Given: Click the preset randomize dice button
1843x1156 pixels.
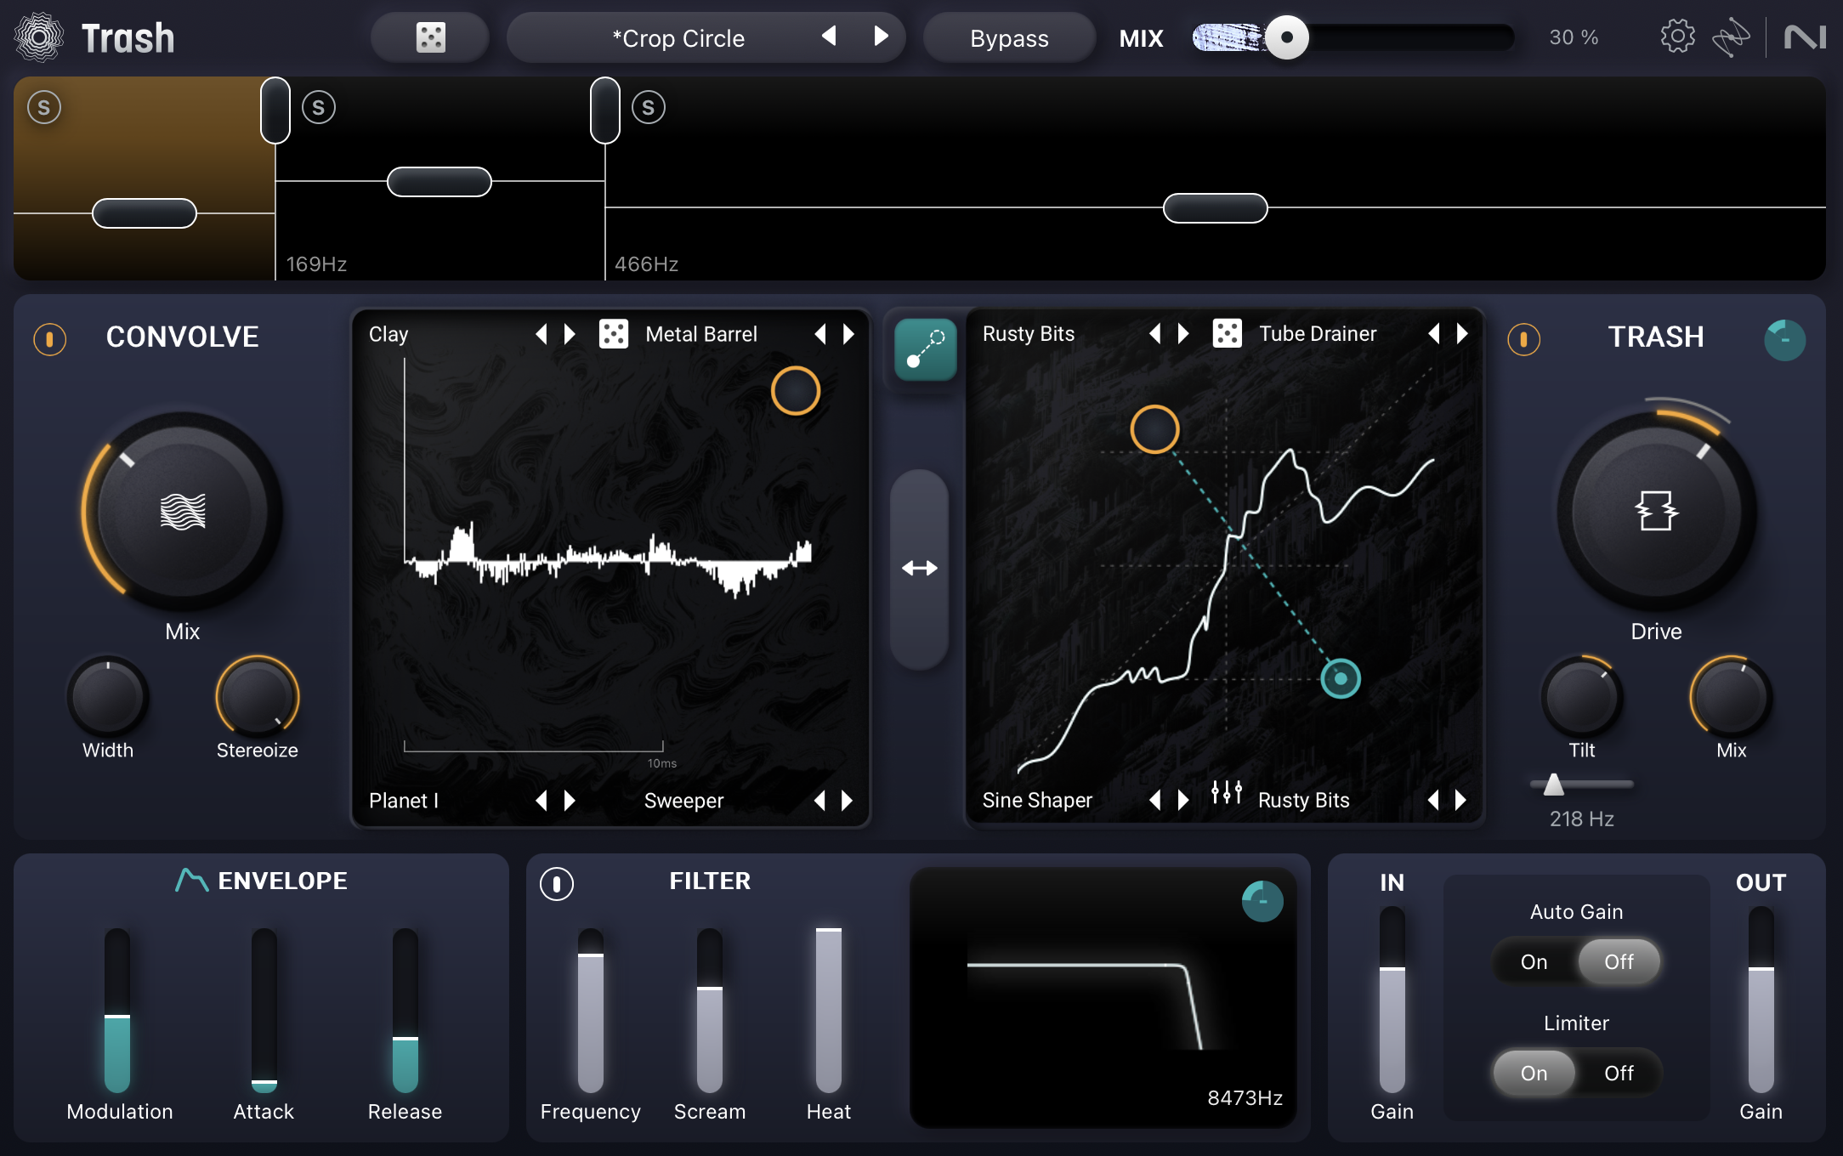Looking at the screenshot, I should (x=430, y=37).
